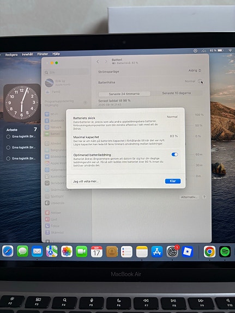Screen dimensions: 235x313
Task: Click the blue Klar button
Action: 173,181
